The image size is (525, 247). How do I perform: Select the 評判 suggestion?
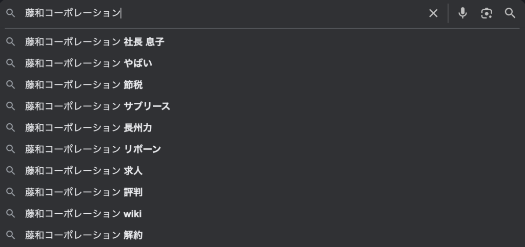[84, 192]
